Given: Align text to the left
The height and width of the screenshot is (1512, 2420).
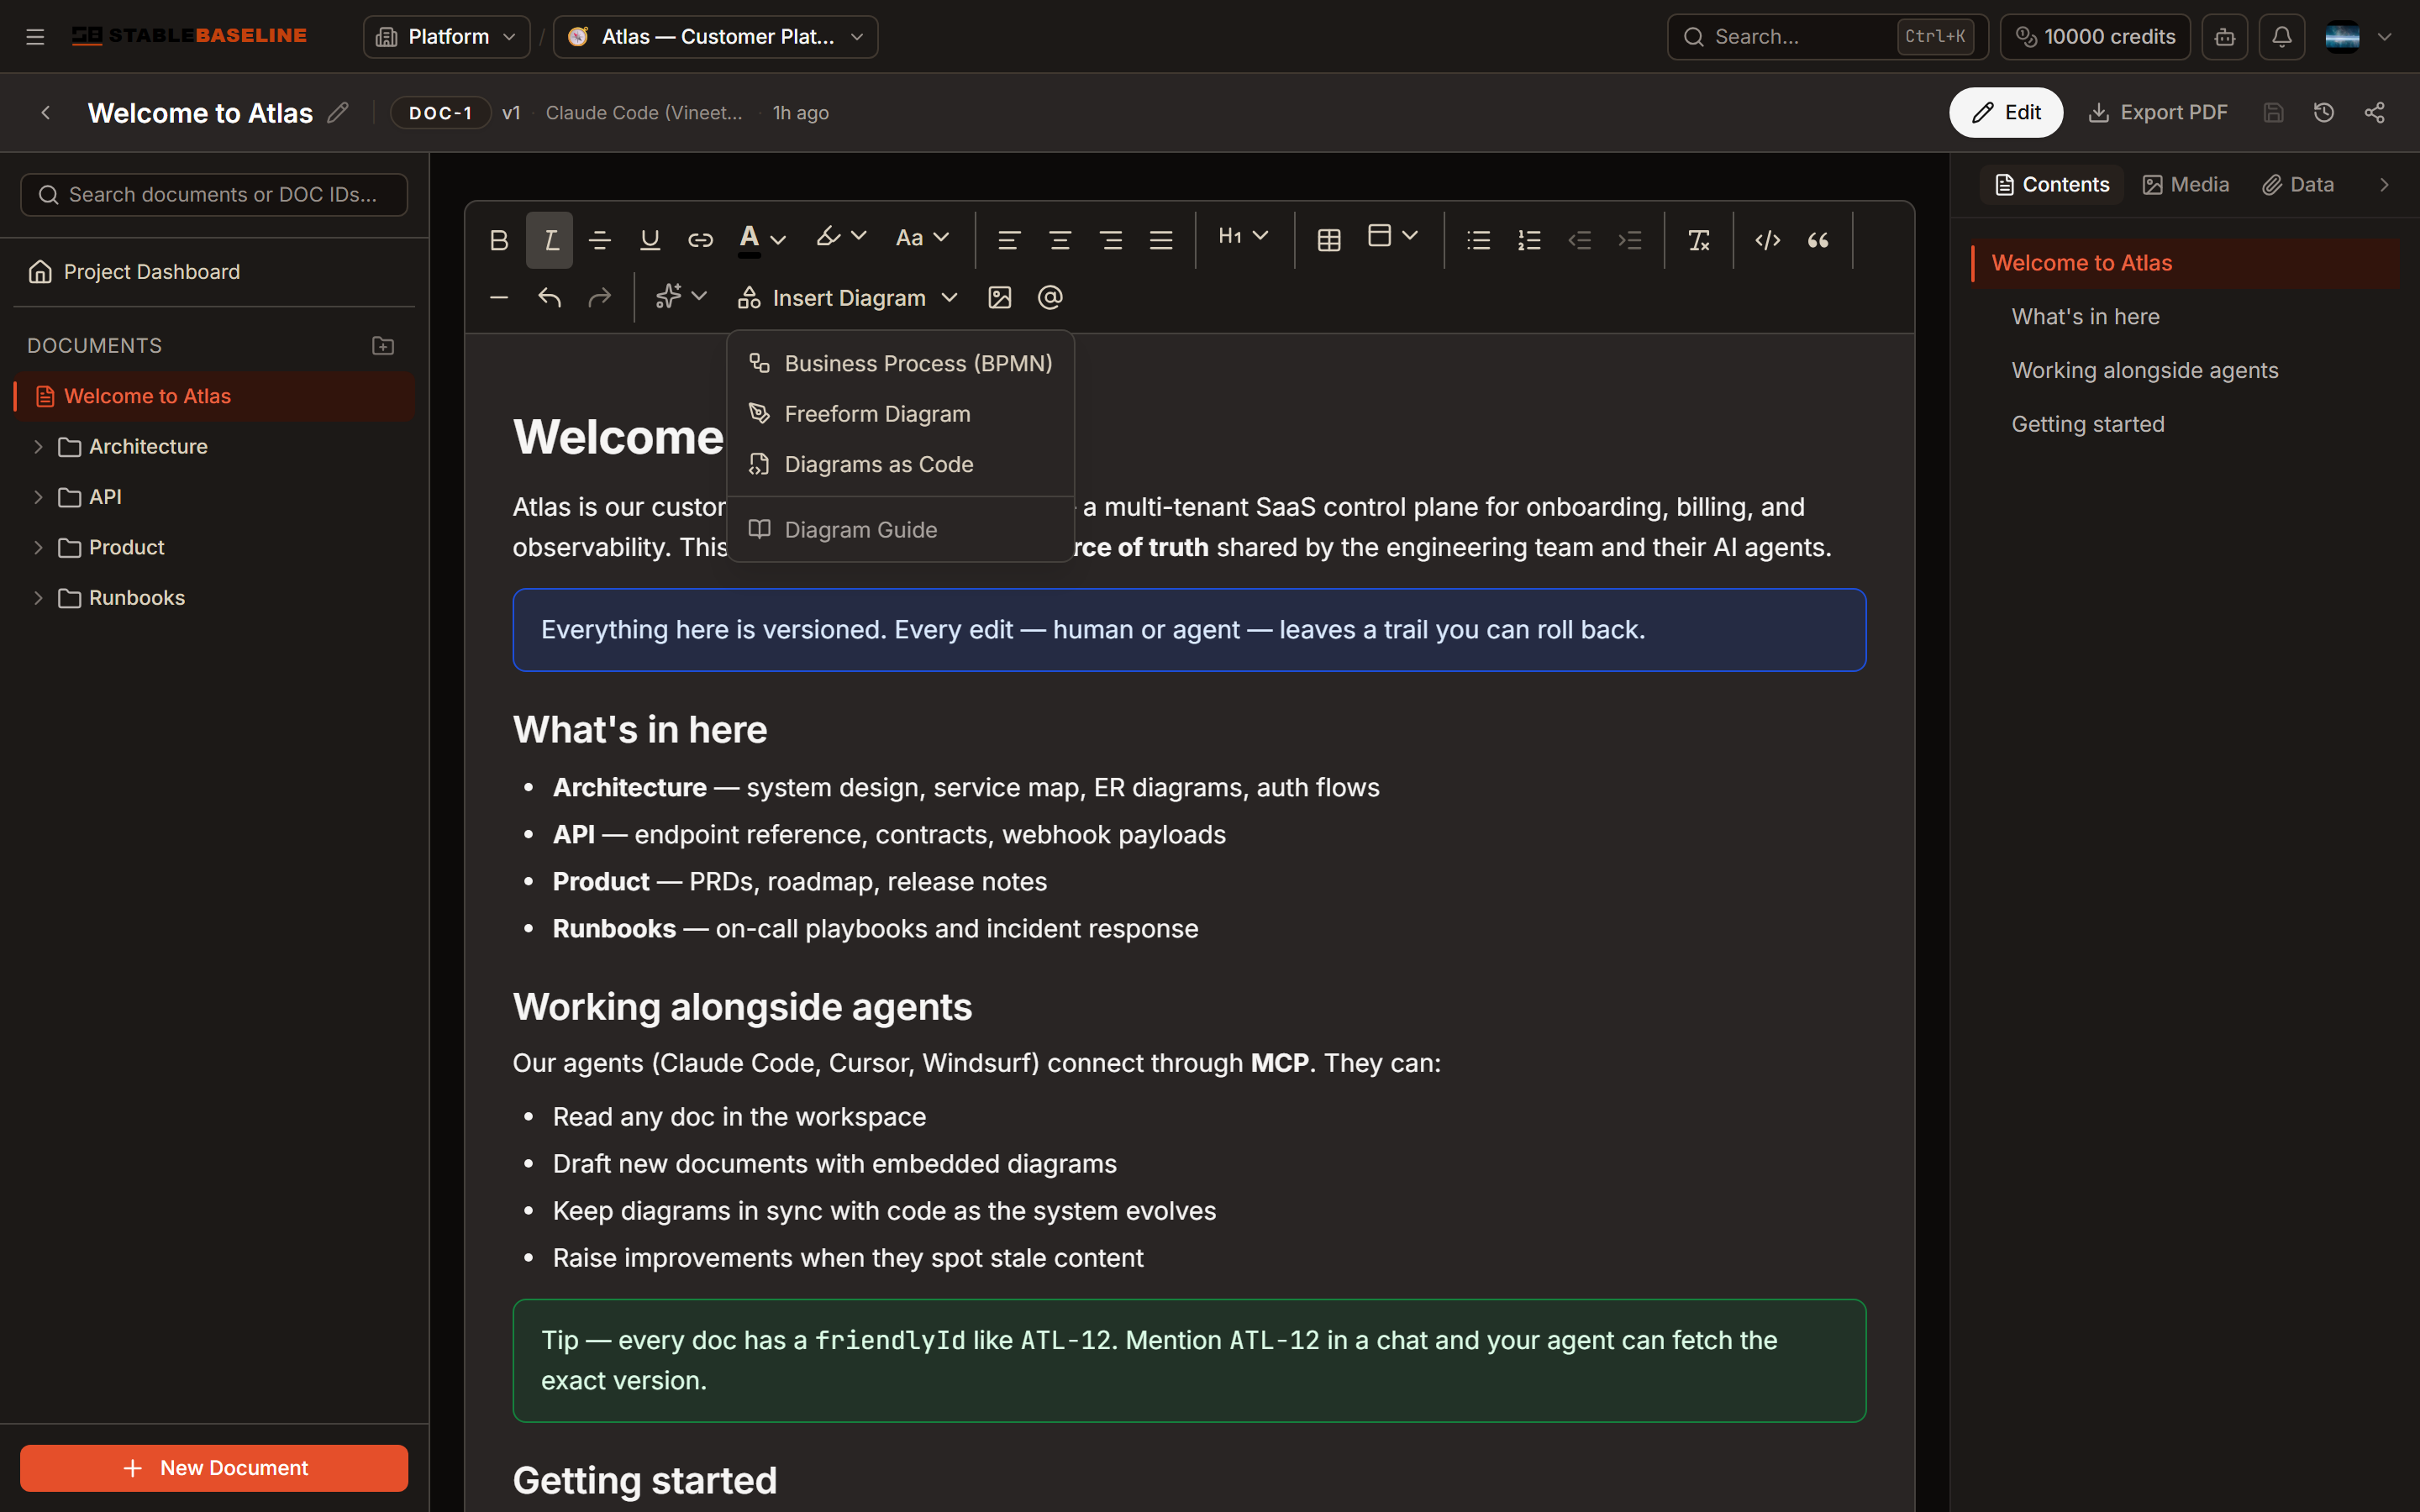Looking at the screenshot, I should [x=1009, y=240].
